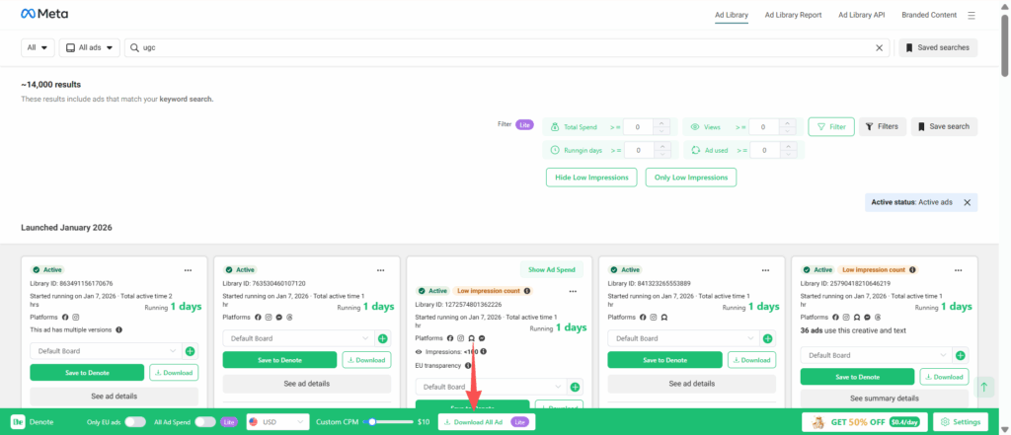Screen dimensions: 1011x435
Task: Click the Meta logo
Action: click(x=47, y=15)
